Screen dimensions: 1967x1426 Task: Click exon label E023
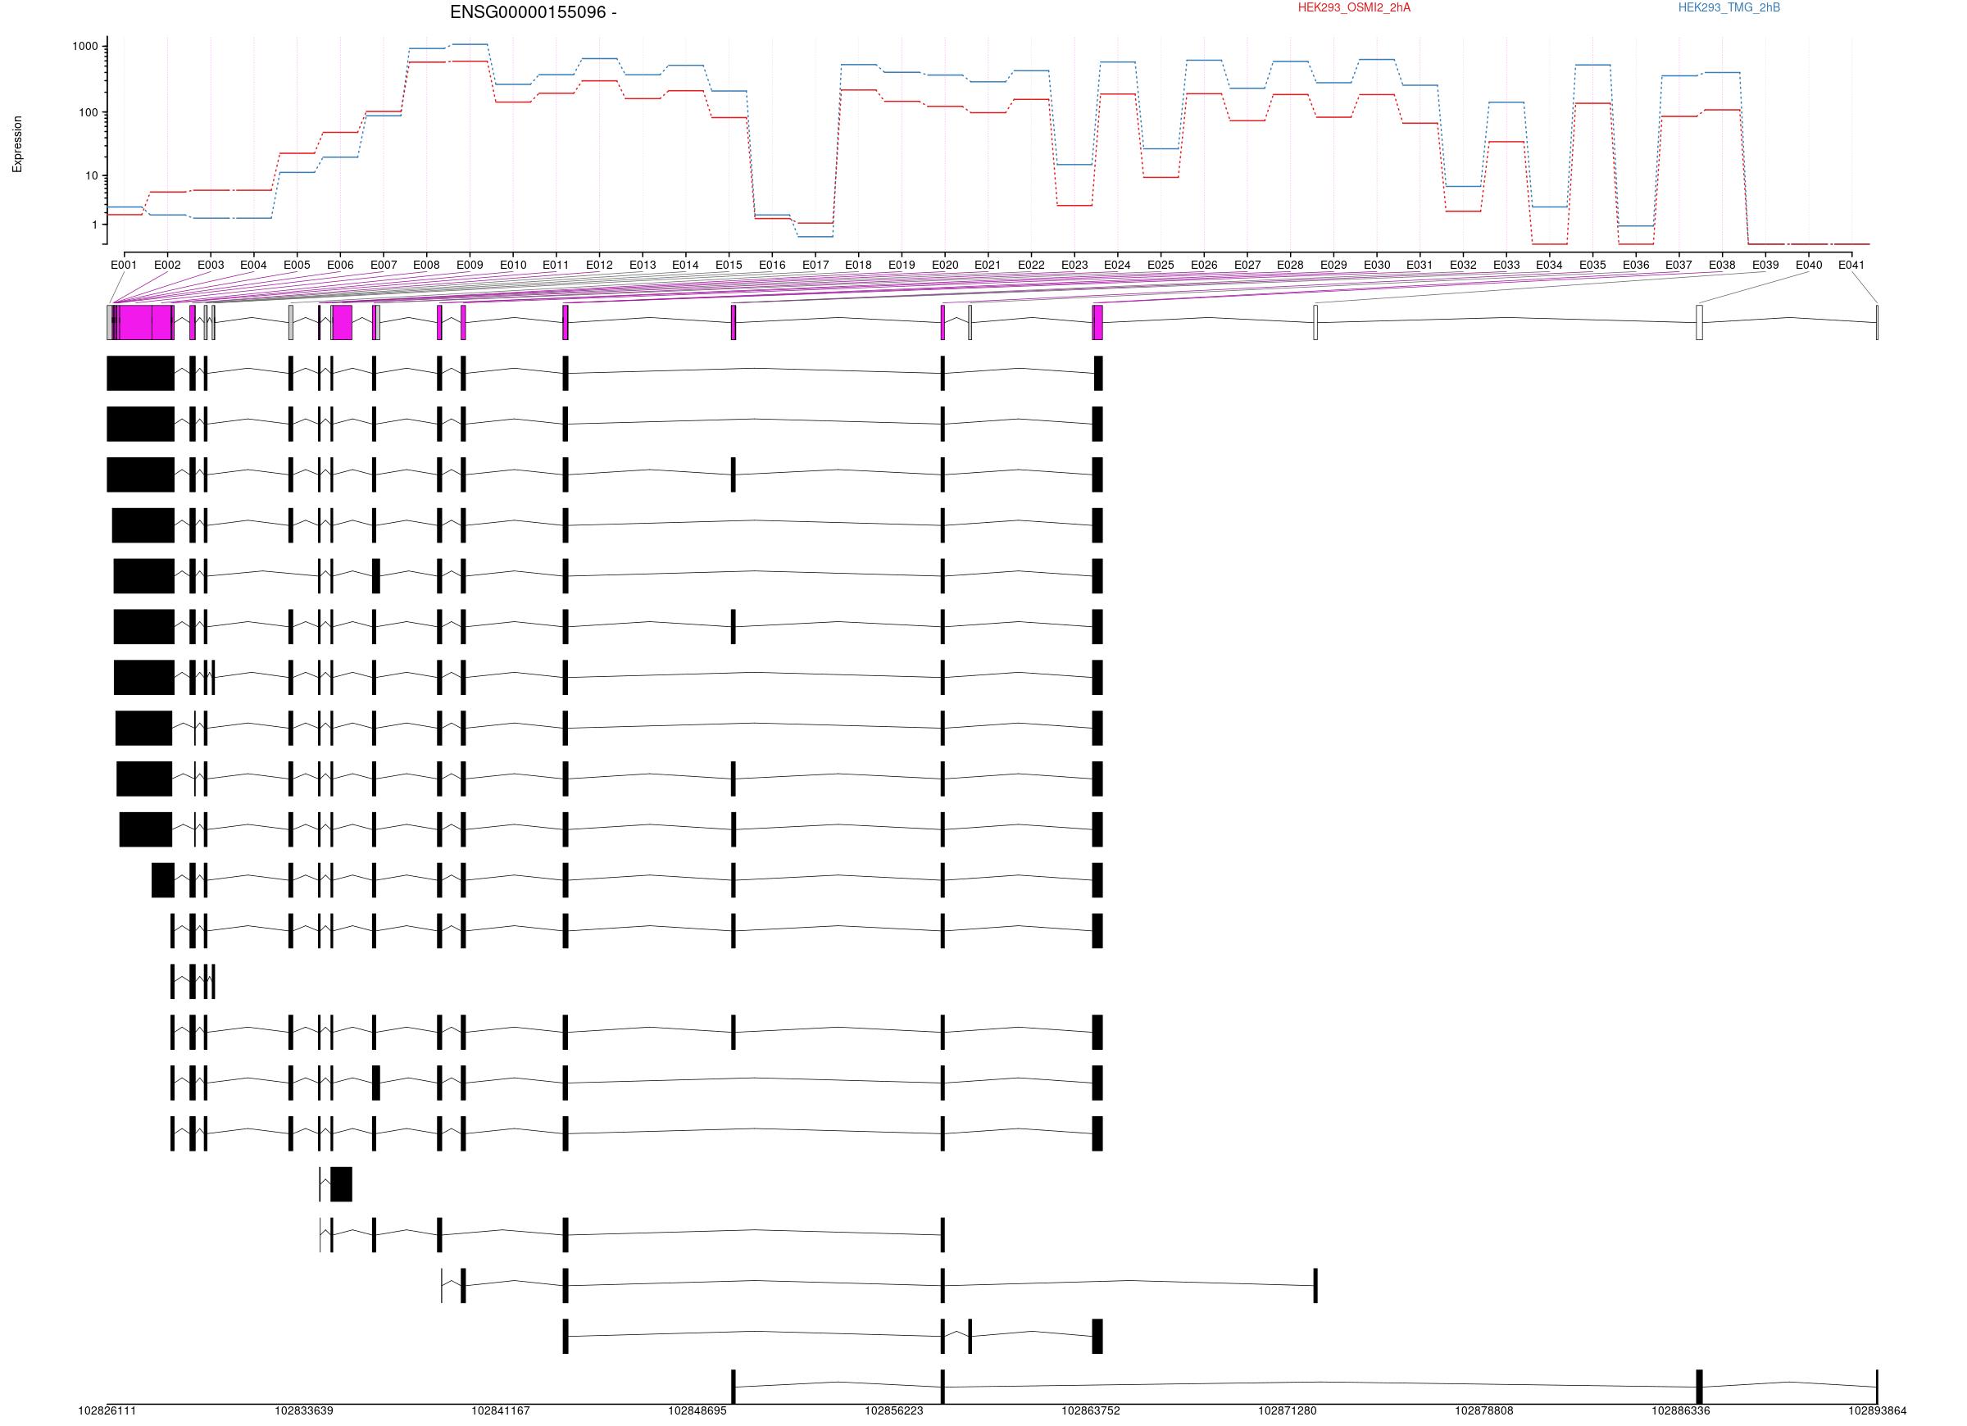pyautogui.click(x=1074, y=266)
